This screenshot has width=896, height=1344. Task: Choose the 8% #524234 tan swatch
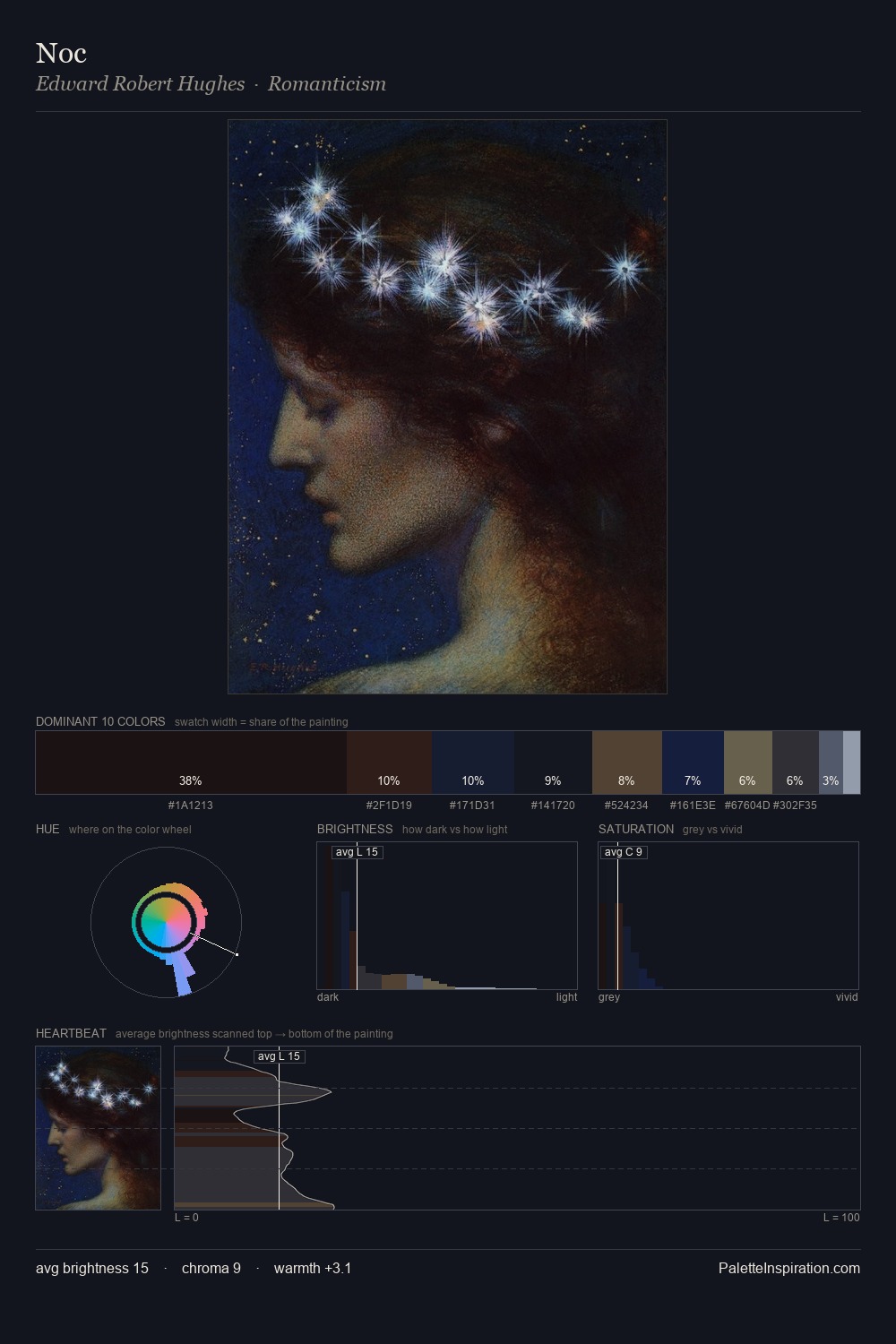627,762
